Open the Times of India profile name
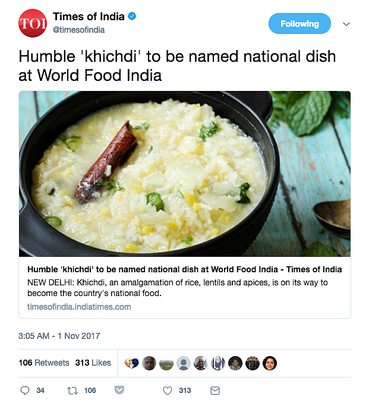Image resolution: width=369 pixels, height=409 pixels. click(x=89, y=16)
